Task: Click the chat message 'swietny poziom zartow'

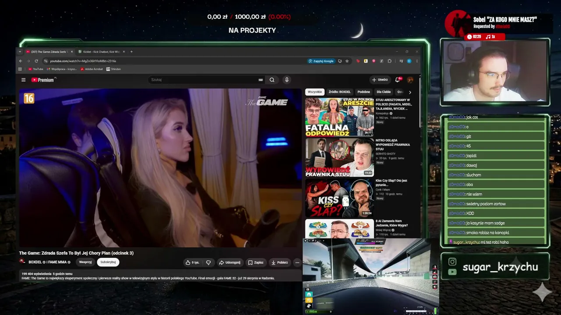Action: pos(486,204)
